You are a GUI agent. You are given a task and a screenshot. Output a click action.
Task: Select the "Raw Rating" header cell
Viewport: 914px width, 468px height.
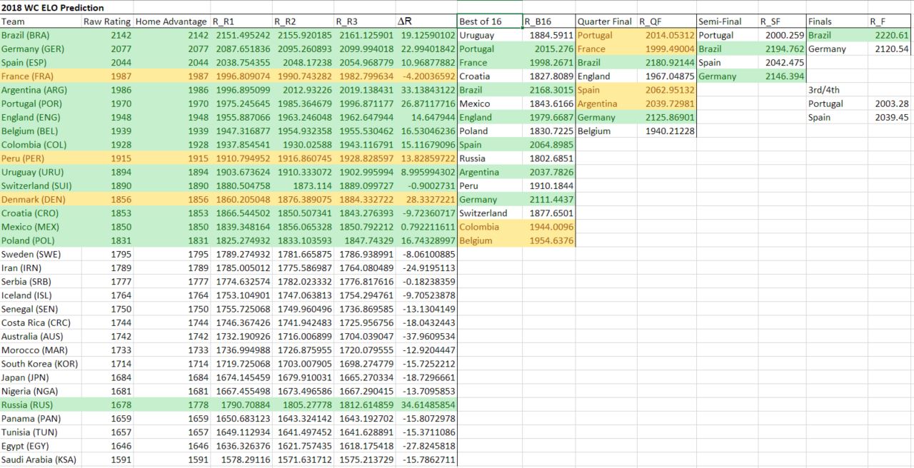[107, 21]
